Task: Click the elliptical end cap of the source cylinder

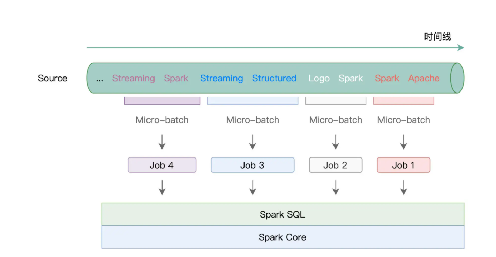Action: tap(457, 78)
